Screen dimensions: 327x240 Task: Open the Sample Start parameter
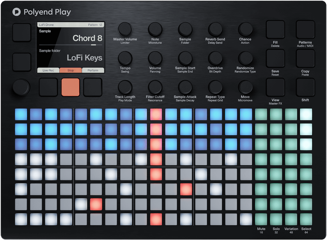[185, 58]
